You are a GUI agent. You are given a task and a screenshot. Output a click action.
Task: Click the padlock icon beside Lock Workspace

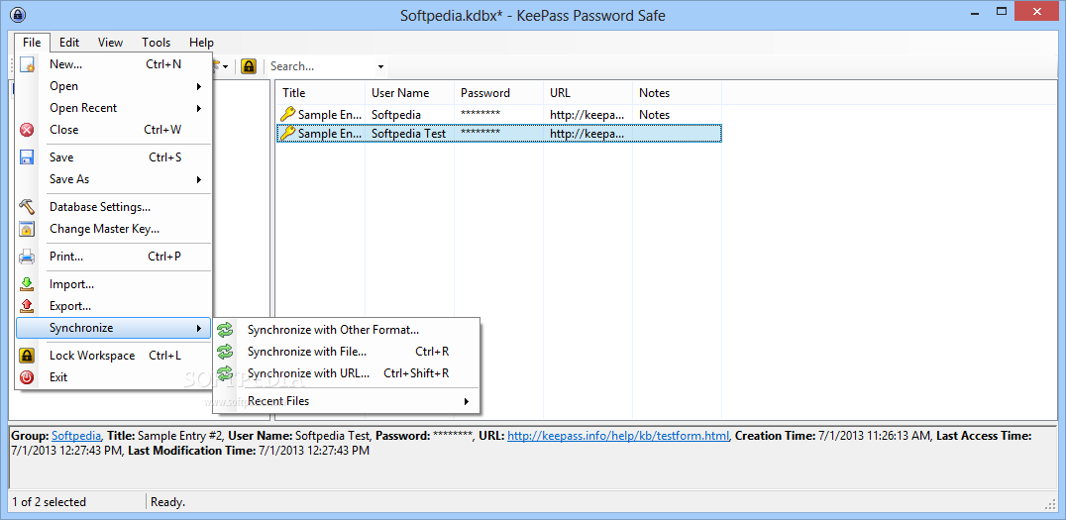[27, 356]
